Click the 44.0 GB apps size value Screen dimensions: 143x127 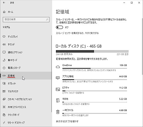(x=123, y=76)
